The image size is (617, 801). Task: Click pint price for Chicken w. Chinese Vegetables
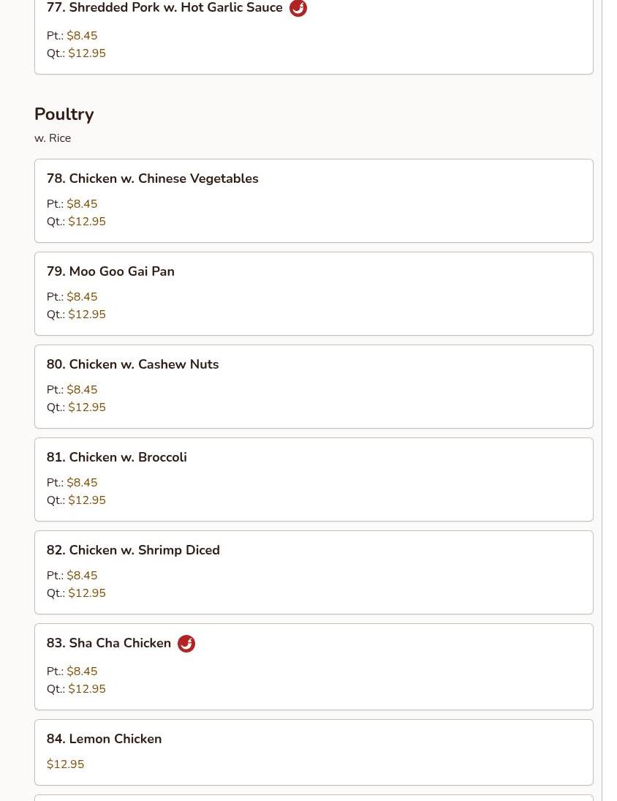pos(82,204)
